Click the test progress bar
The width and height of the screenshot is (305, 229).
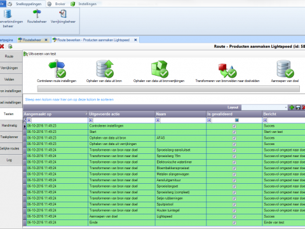click(x=168, y=88)
